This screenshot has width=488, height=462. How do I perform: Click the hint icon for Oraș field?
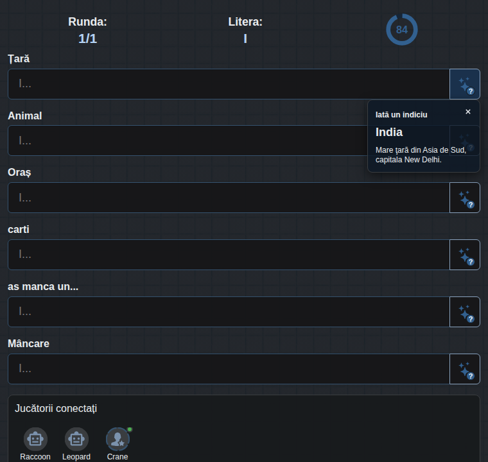(465, 198)
